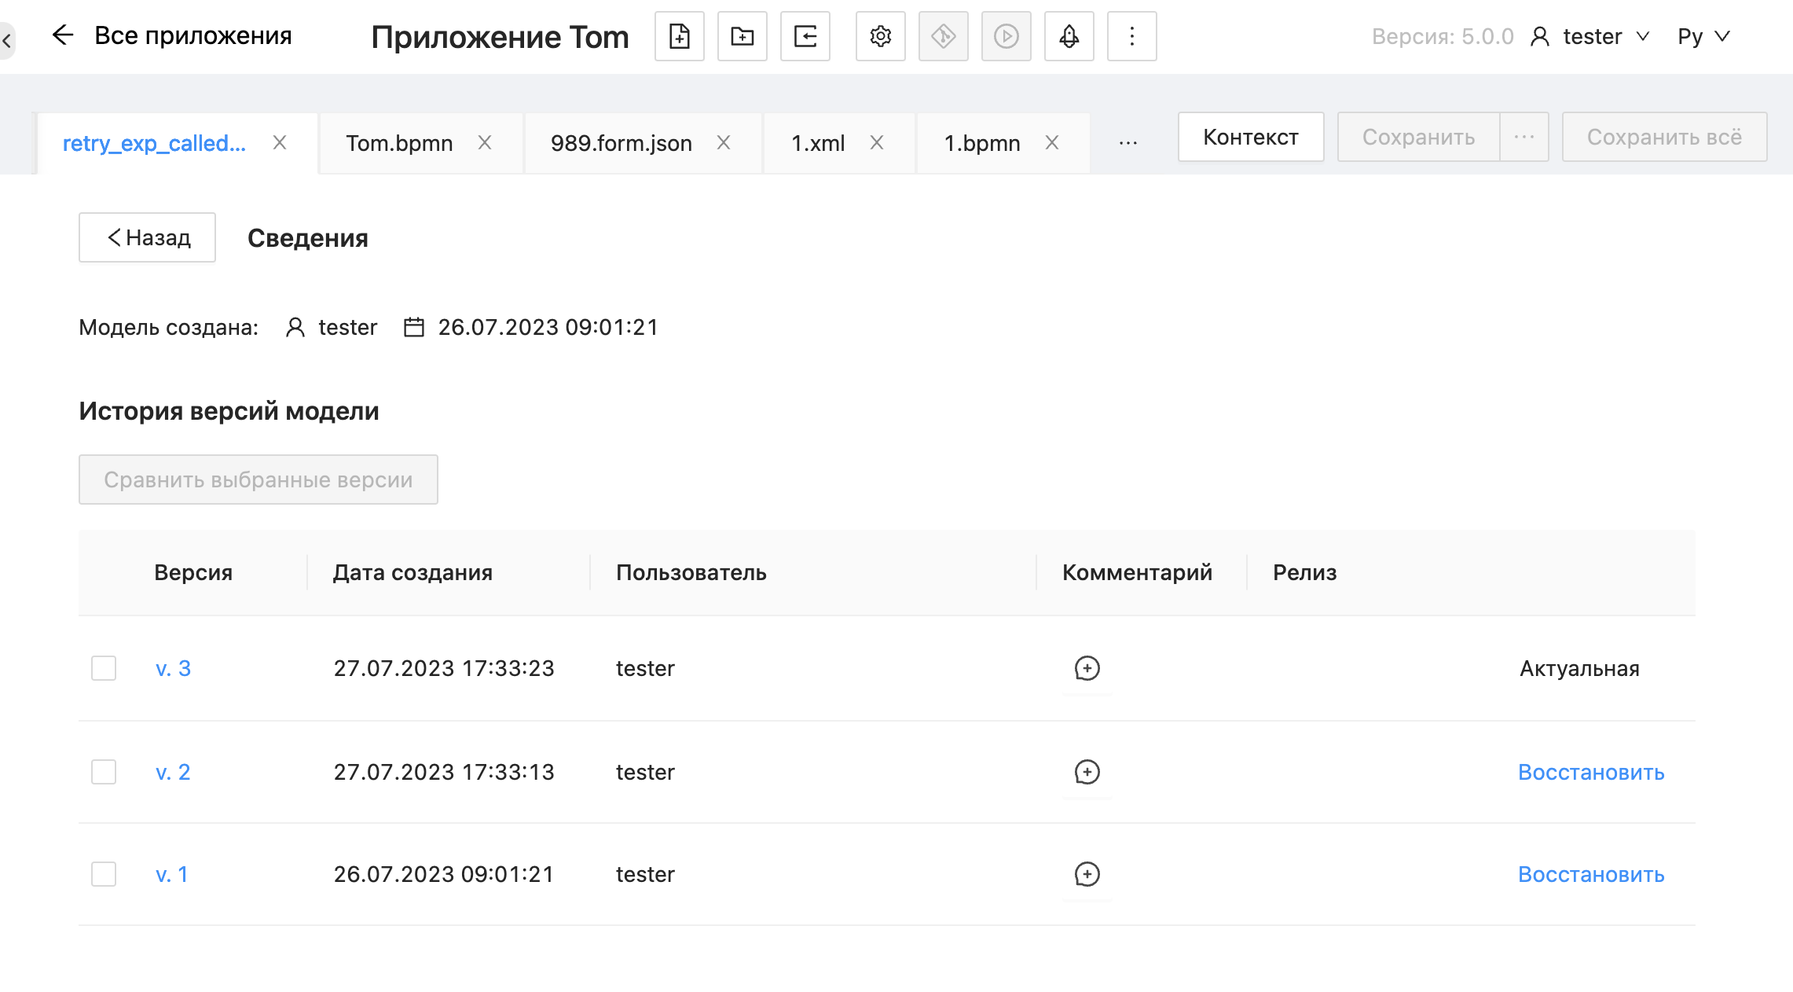Select the v. 1 checkbox
Image resolution: width=1793 pixels, height=992 pixels.
pos(104,874)
